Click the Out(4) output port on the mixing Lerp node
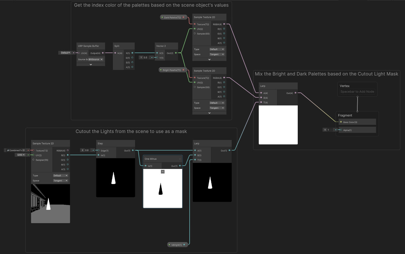The width and height of the screenshot is (405, 254). click(x=296, y=93)
